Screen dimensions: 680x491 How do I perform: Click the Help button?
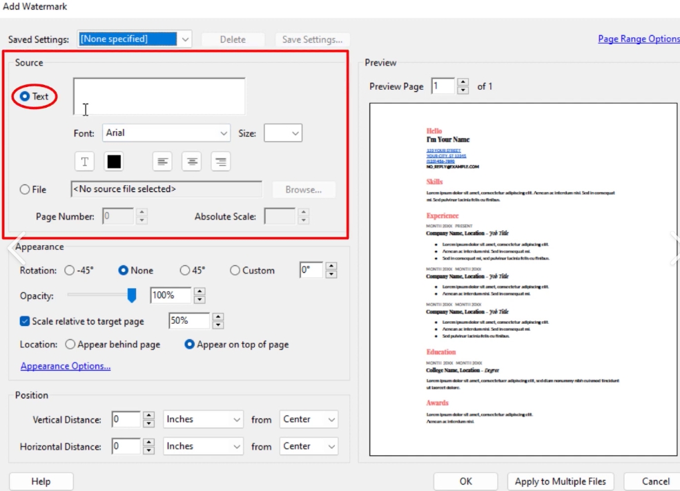41,481
